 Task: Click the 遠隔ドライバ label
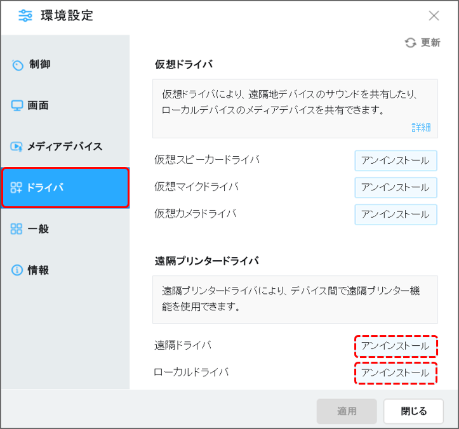(183, 345)
